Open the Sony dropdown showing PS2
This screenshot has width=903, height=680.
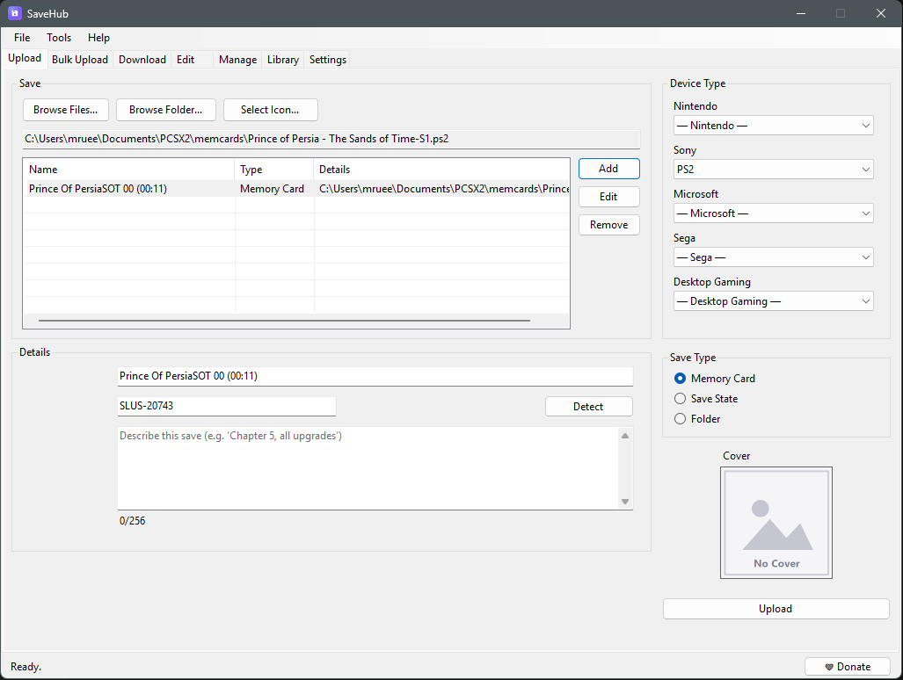(x=773, y=170)
